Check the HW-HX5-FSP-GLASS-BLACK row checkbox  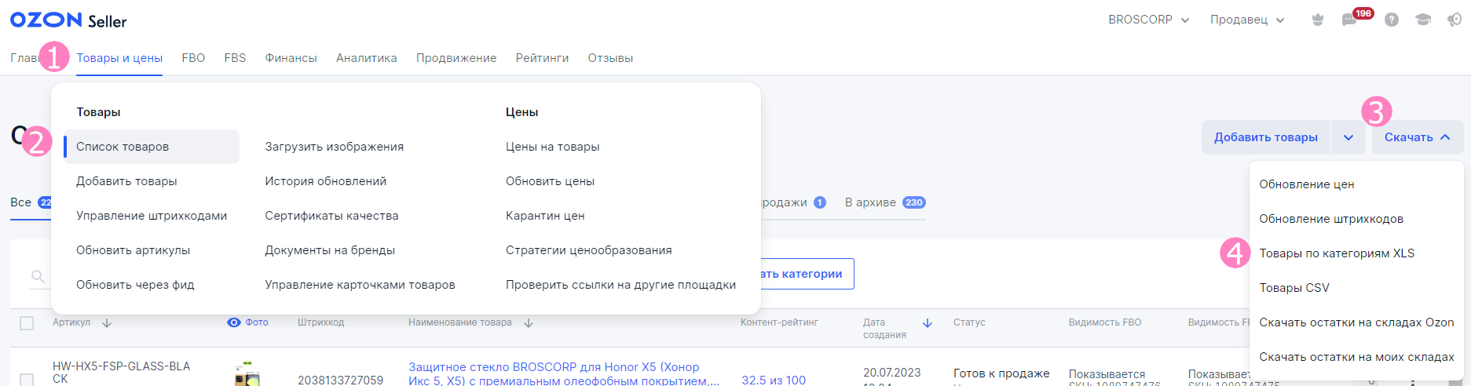click(x=27, y=380)
